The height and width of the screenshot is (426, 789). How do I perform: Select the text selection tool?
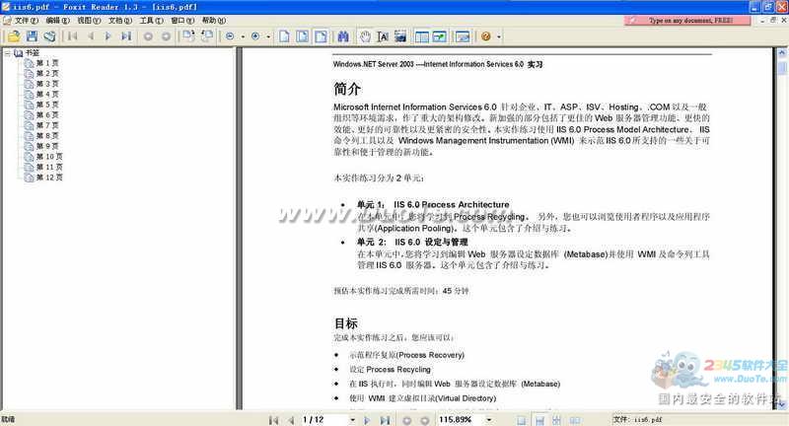[383, 36]
